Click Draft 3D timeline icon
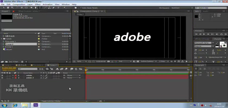 coord(52,69)
